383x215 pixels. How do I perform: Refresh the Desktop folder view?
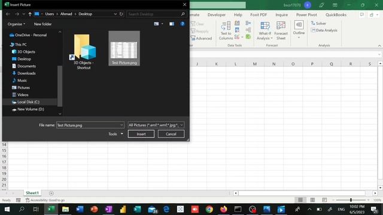point(121,14)
